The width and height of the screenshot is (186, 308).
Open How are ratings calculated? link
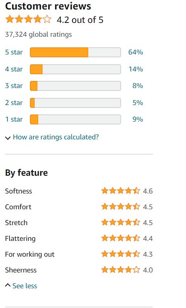pyautogui.click(x=56, y=137)
